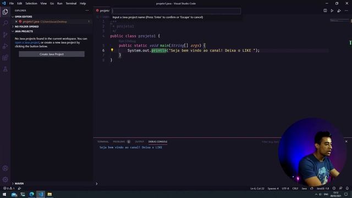Switch to the Output panel tab
Screen dimensions: 352x198
[139, 142]
